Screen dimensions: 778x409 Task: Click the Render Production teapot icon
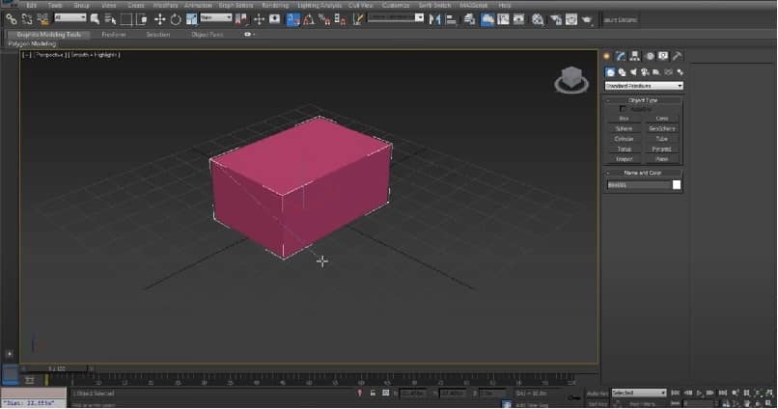587,19
